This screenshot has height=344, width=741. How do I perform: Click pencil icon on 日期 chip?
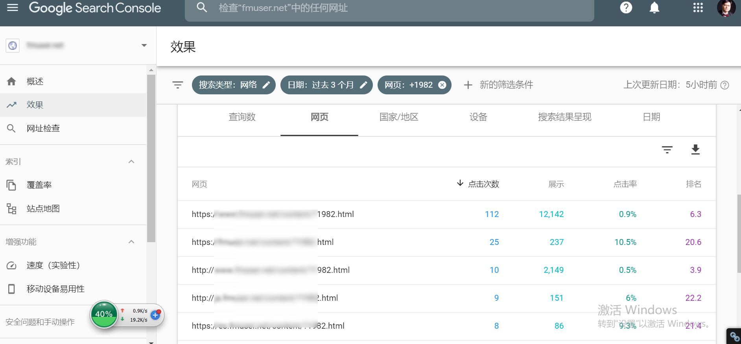point(363,85)
